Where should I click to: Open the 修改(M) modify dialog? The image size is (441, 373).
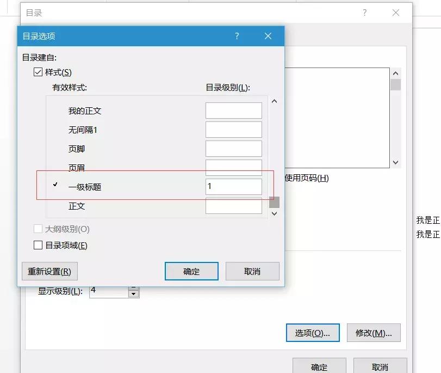374,332
